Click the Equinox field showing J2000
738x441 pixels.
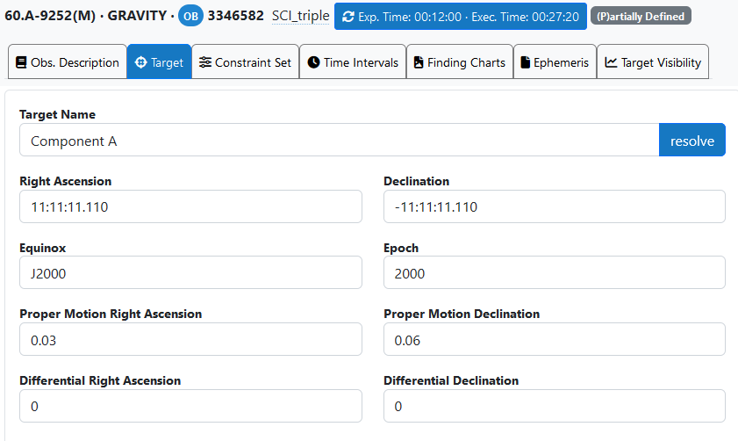[x=190, y=273]
